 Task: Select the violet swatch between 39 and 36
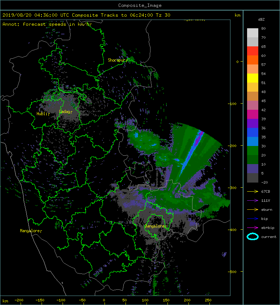(253, 123)
